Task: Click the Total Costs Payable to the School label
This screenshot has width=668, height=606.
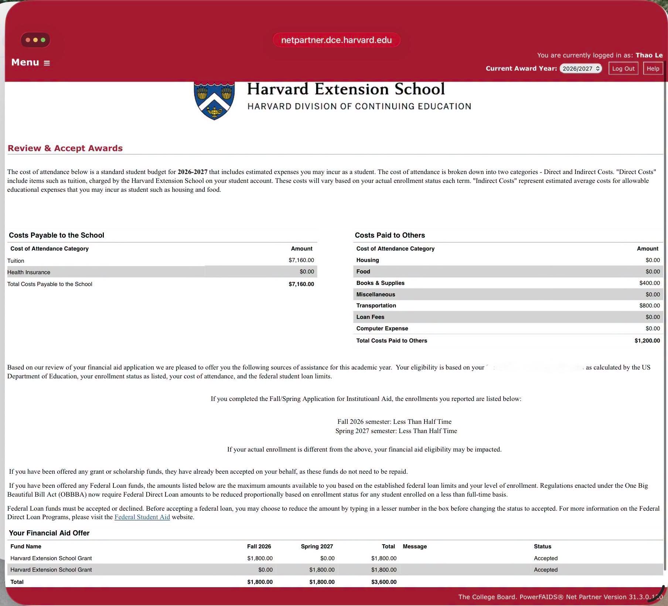Action: pyautogui.click(x=50, y=284)
